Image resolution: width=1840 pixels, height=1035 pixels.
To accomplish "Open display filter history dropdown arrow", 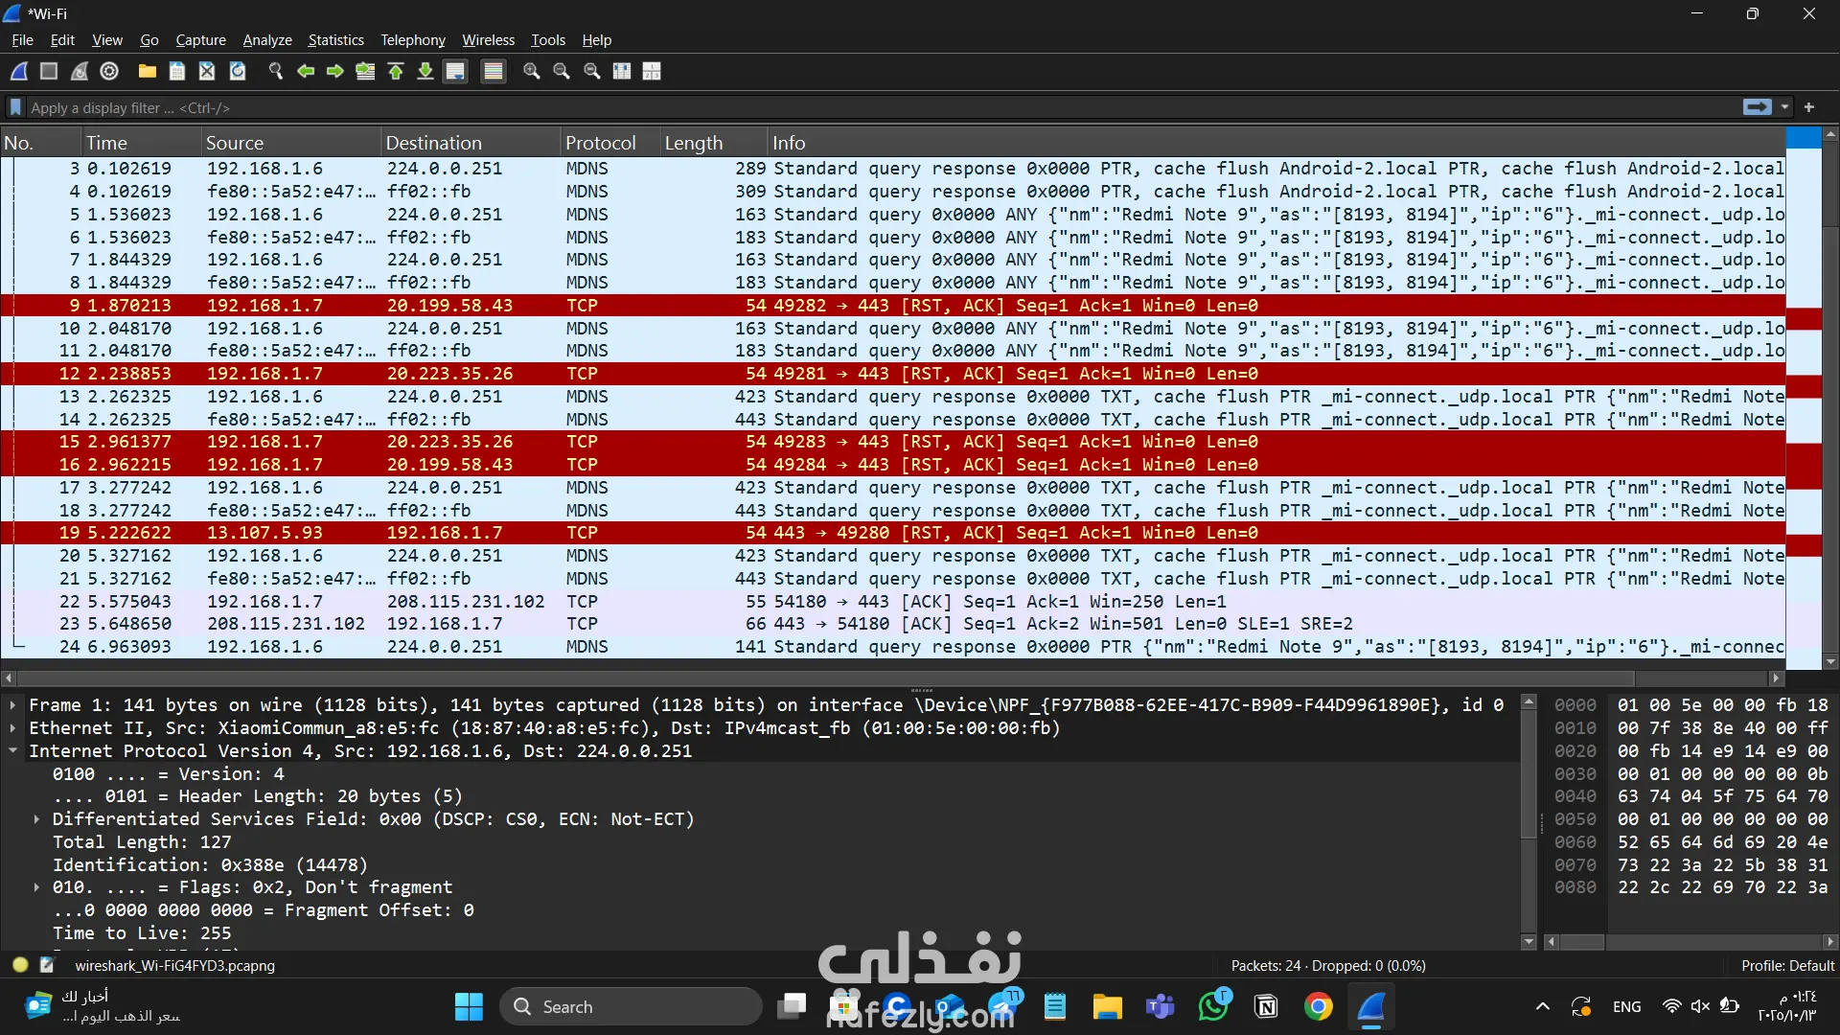I will [1784, 107].
